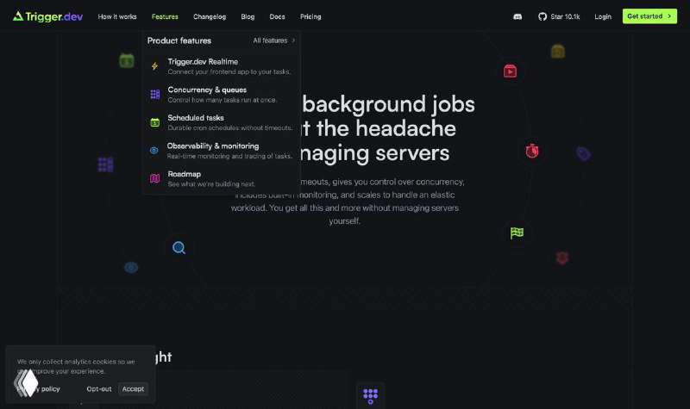Select the Roadmap menu entry
Image resolution: width=690 pixels, height=409 pixels.
point(222,179)
